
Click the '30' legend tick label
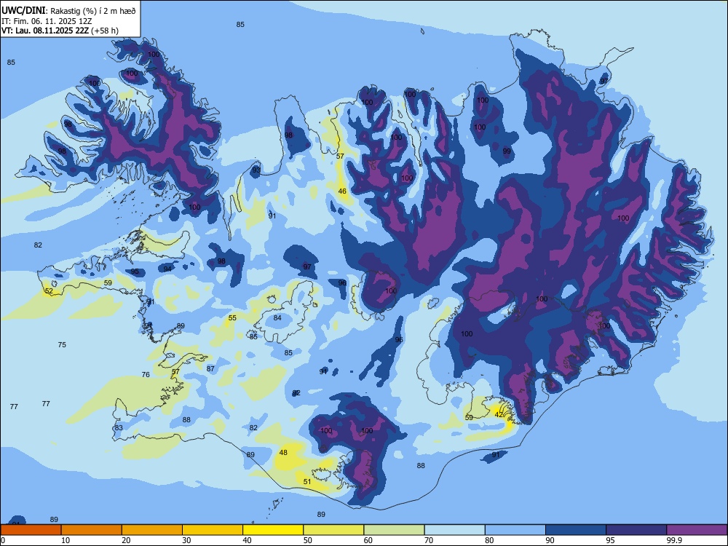186,540
